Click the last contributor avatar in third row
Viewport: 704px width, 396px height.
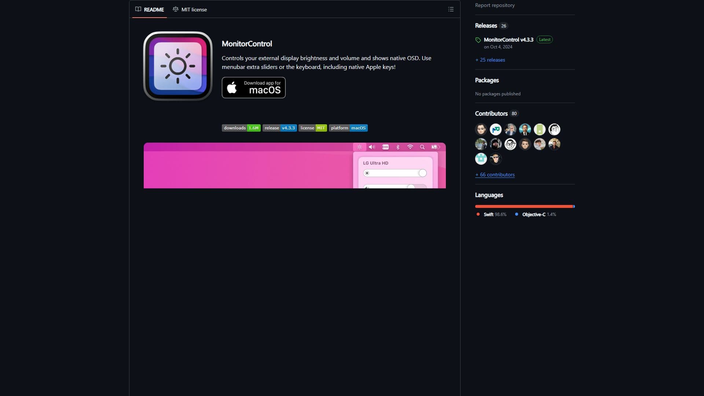[x=496, y=159]
